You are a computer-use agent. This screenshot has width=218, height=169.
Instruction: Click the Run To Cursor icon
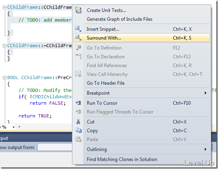[x=78, y=103]
